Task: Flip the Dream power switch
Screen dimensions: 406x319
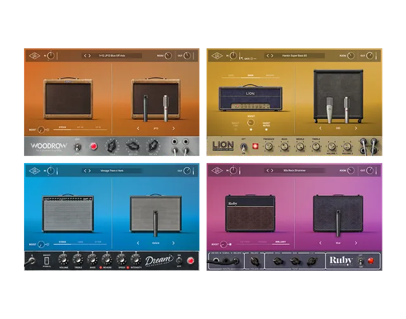Action: 179,260
